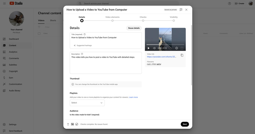Click the video preview progress bar
The height and width of the screenshot is (134, 255).
pyautogui.click(x=165, y=44)
